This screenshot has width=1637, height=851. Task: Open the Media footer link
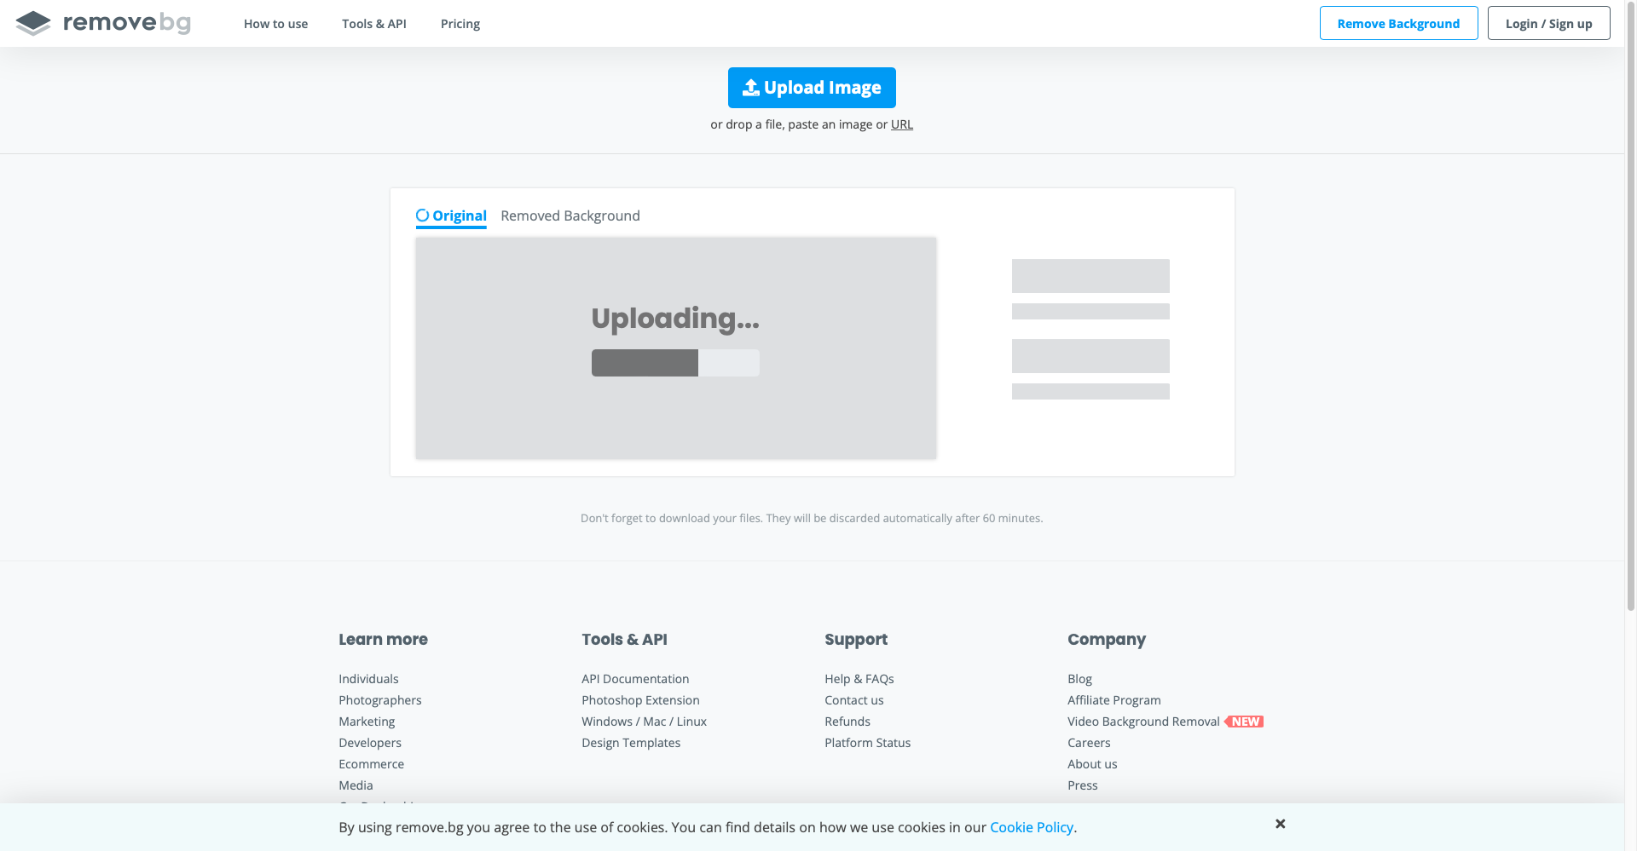(x=356, y=785)
